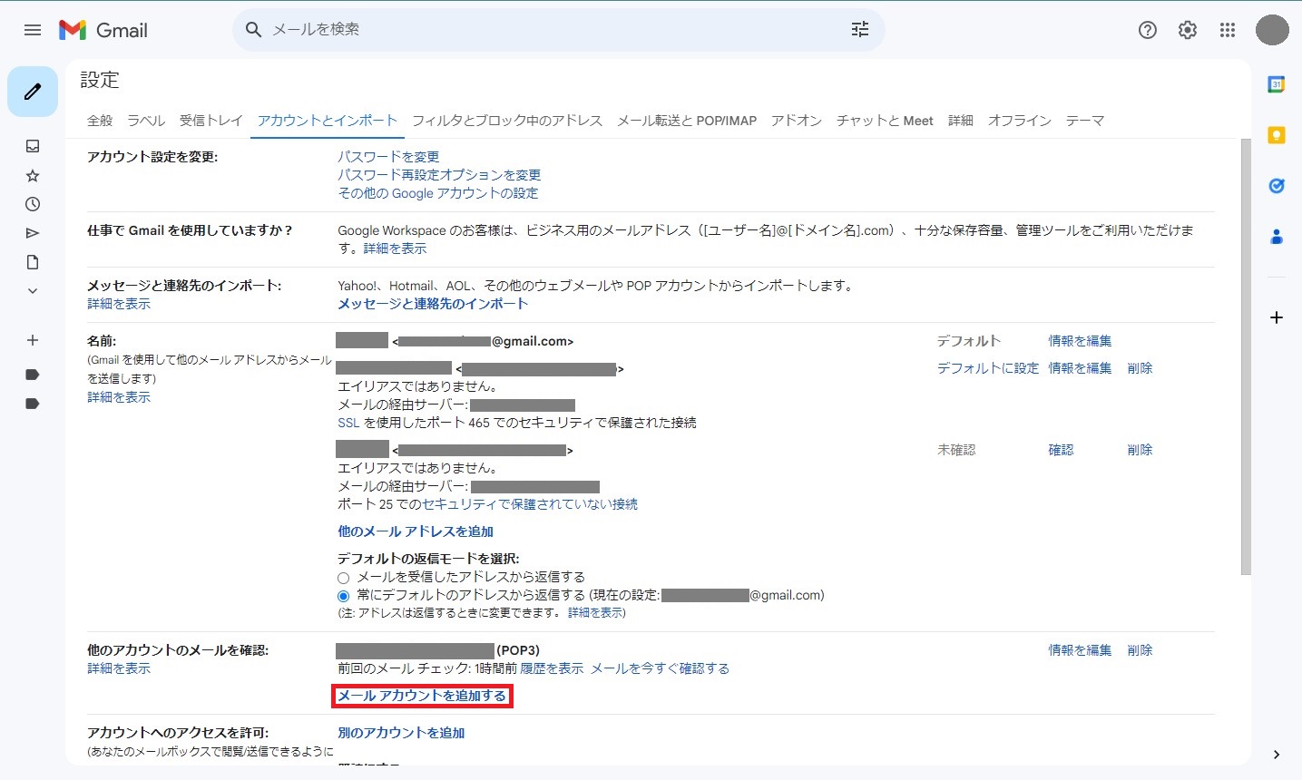
Task: Click the compose pencil button
Action: (x=33, y=92)
